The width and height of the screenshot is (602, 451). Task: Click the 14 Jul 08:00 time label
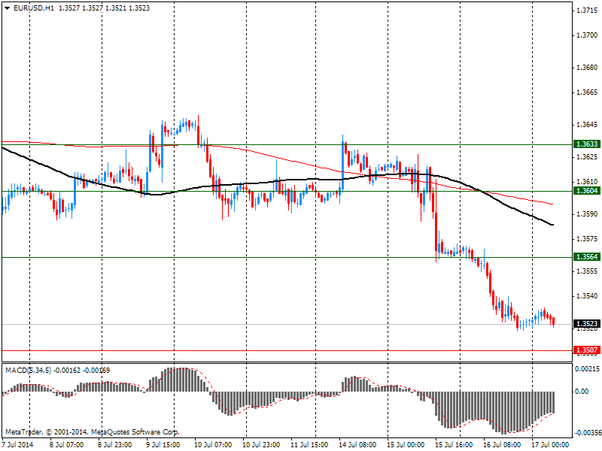[357, 445]
